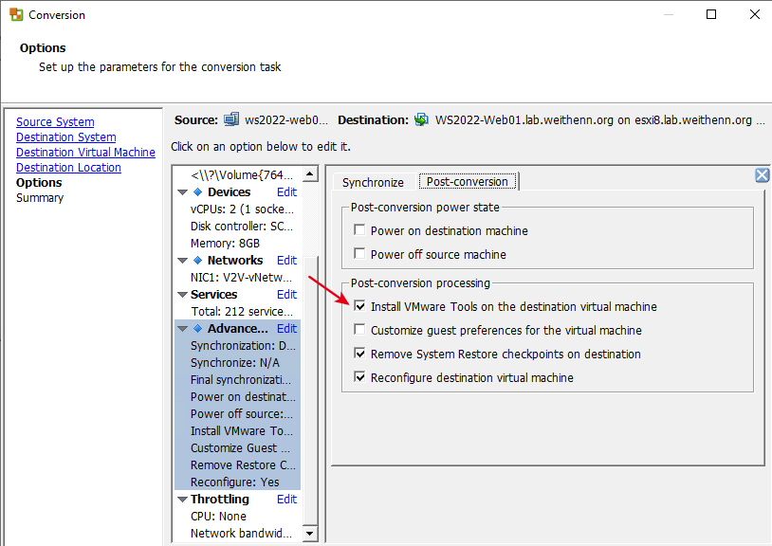
Task: Select the Synchronize: N/A entry
Action: point(235,362)
